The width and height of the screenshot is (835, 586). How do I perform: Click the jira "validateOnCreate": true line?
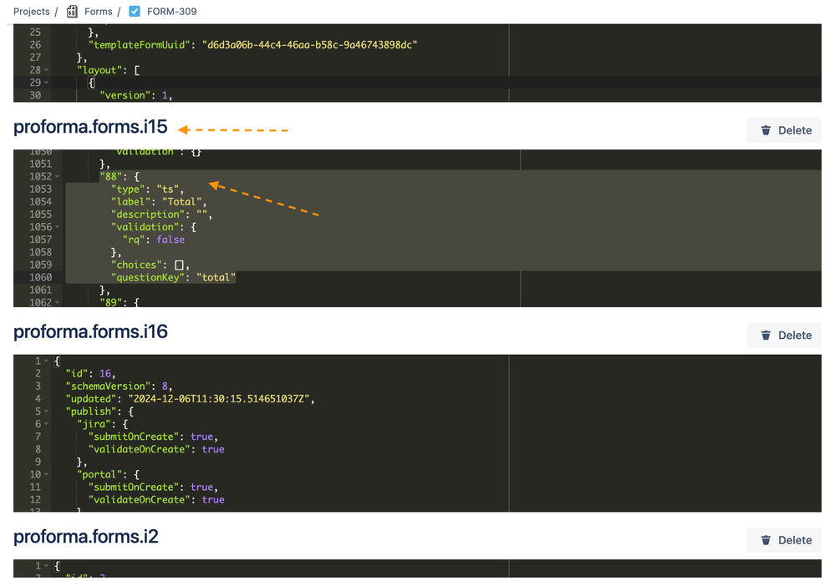pos(156,449)
